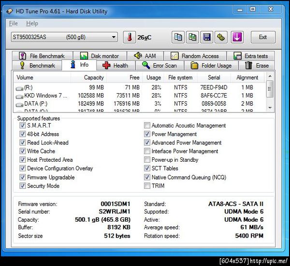Toggle the S.M.A.R.T checkbox
290x266 pixels.
click(22, 126)
